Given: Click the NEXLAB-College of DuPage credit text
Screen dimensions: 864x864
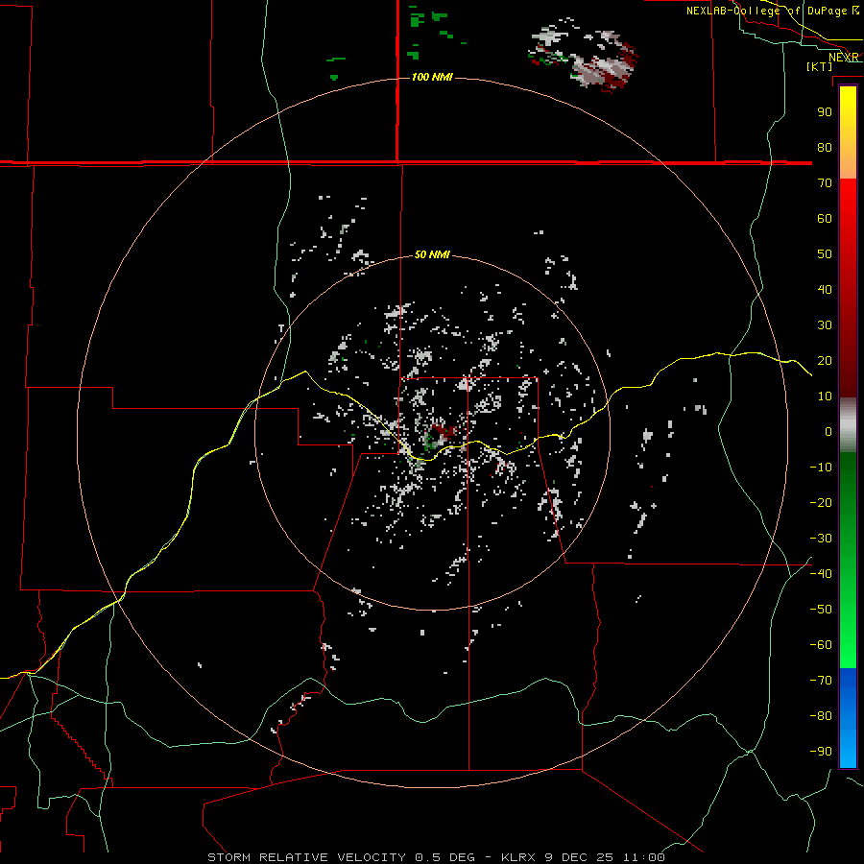Looking at the screenshot, I should [772, 11].
